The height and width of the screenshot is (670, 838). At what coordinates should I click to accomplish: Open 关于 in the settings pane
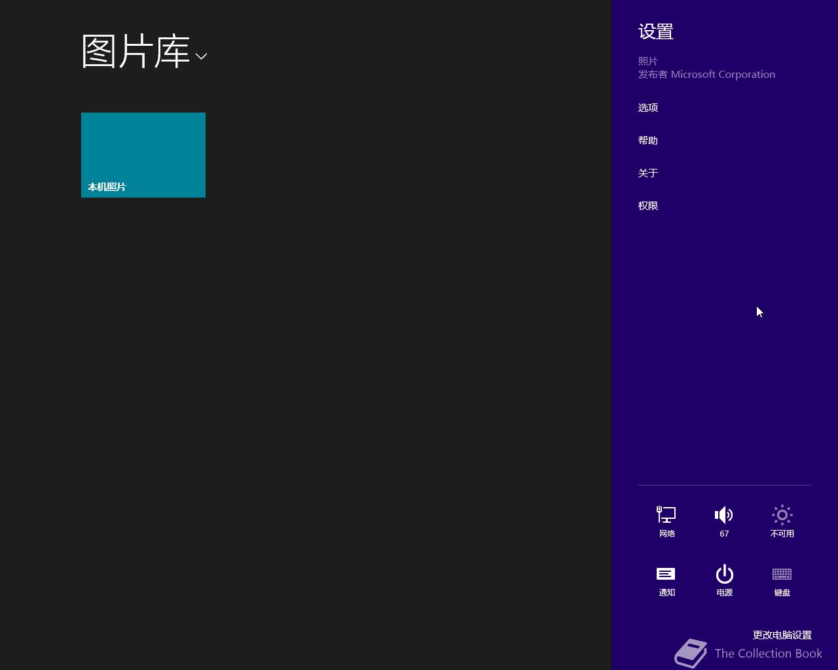(648, 173)
